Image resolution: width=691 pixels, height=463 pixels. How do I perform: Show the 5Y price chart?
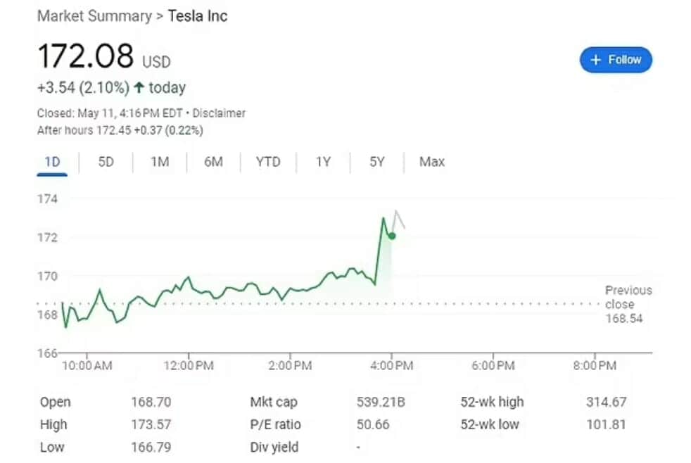click(377, 162)
